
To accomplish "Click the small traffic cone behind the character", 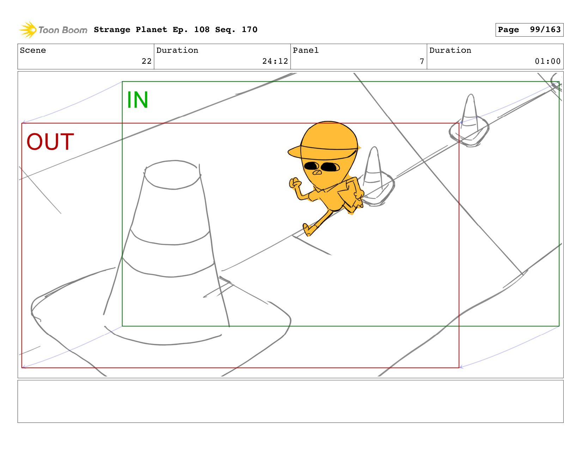I will pyautogui.click(x=377, y=177).
